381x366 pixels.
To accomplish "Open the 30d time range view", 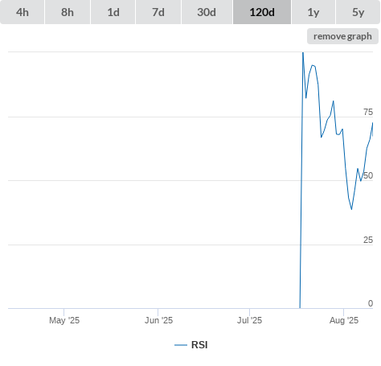I will (x=207, y=12).
